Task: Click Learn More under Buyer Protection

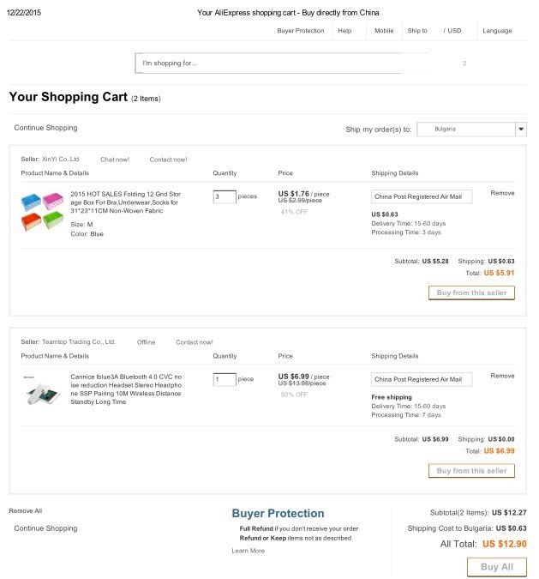Action: click(248, 551)
